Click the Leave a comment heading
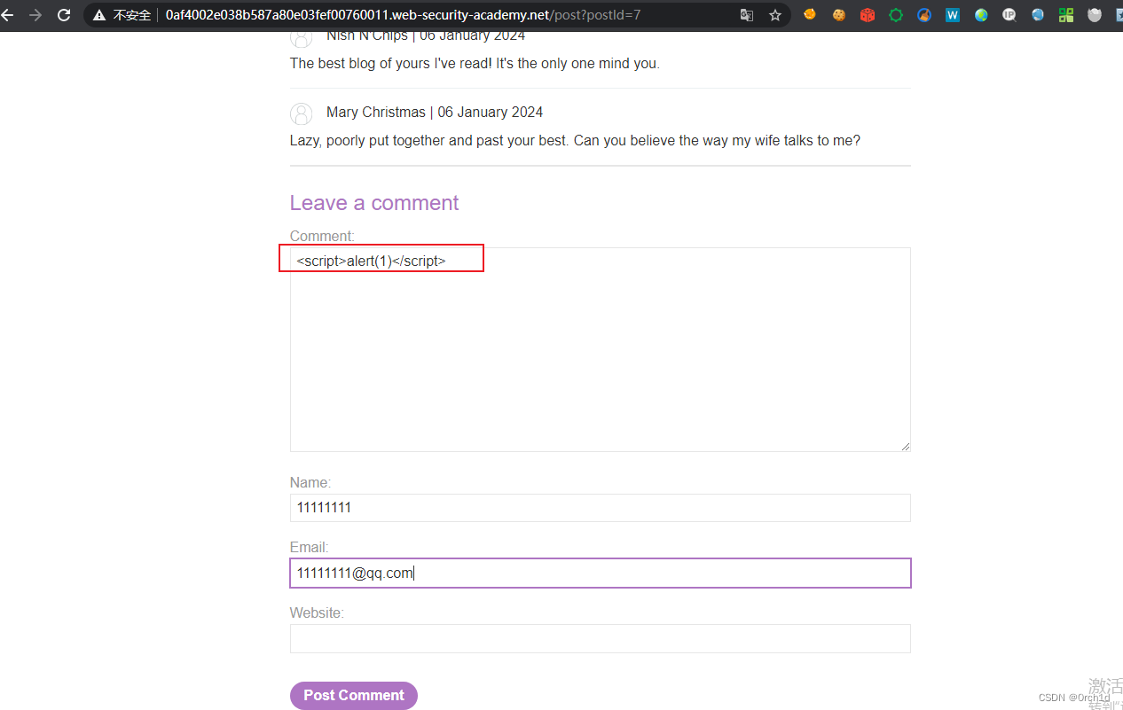This screenshot has width=1123, height=710. (x=374, y=203)
